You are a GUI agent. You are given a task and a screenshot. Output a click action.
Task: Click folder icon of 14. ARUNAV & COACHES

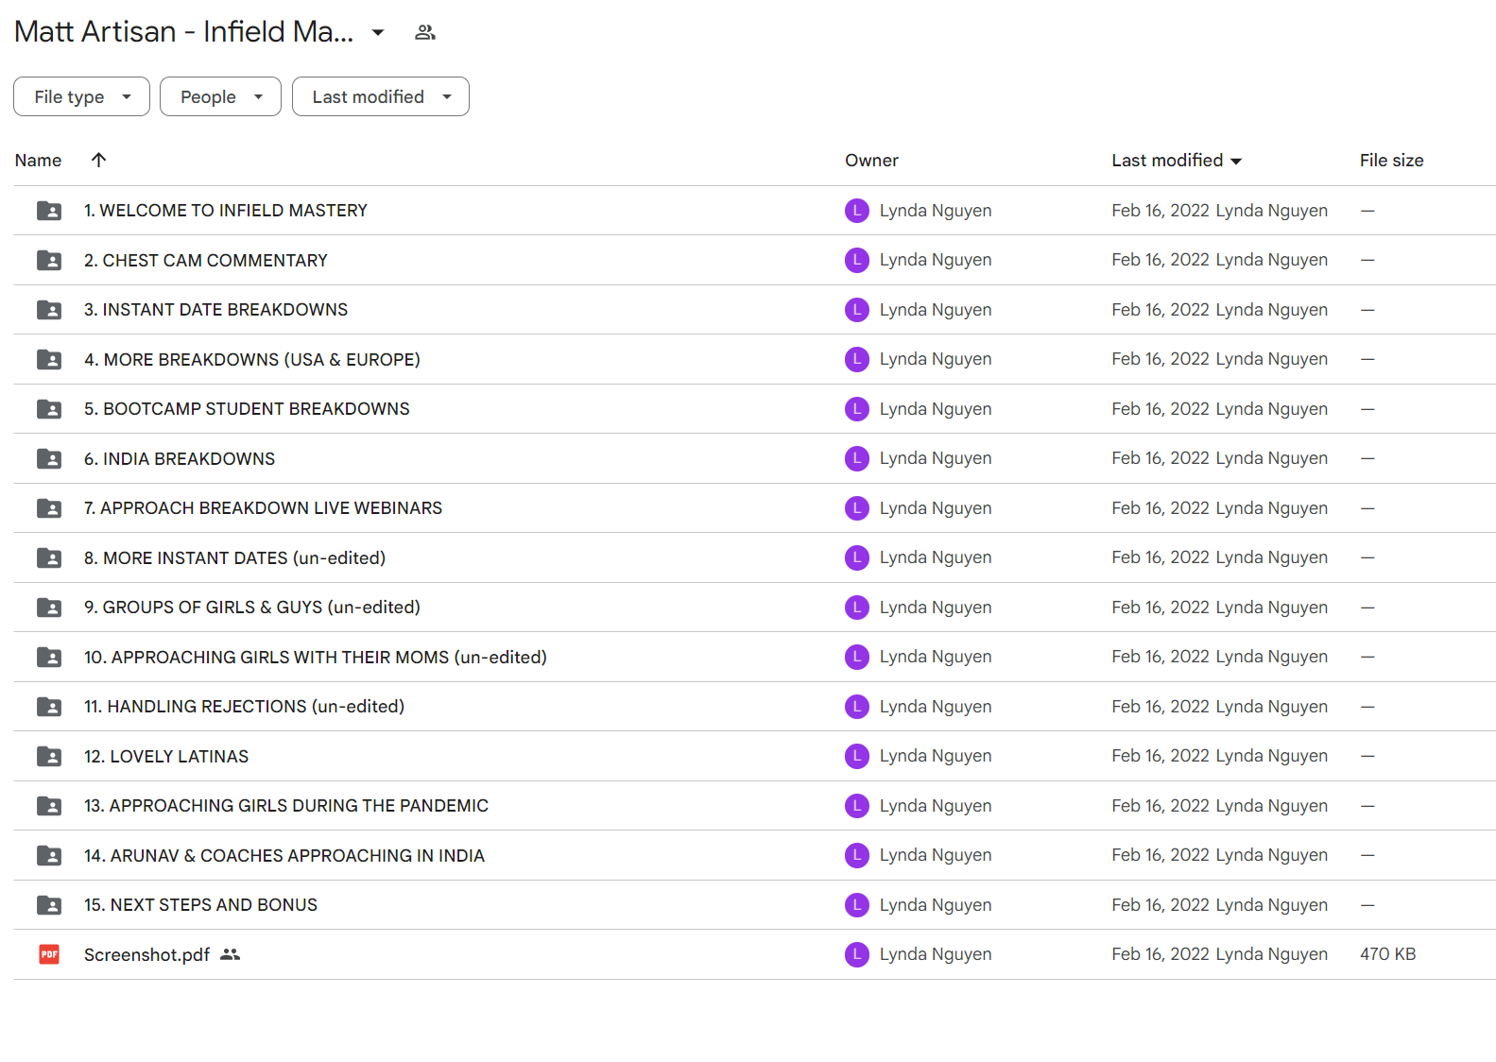[x=49, y=855]
